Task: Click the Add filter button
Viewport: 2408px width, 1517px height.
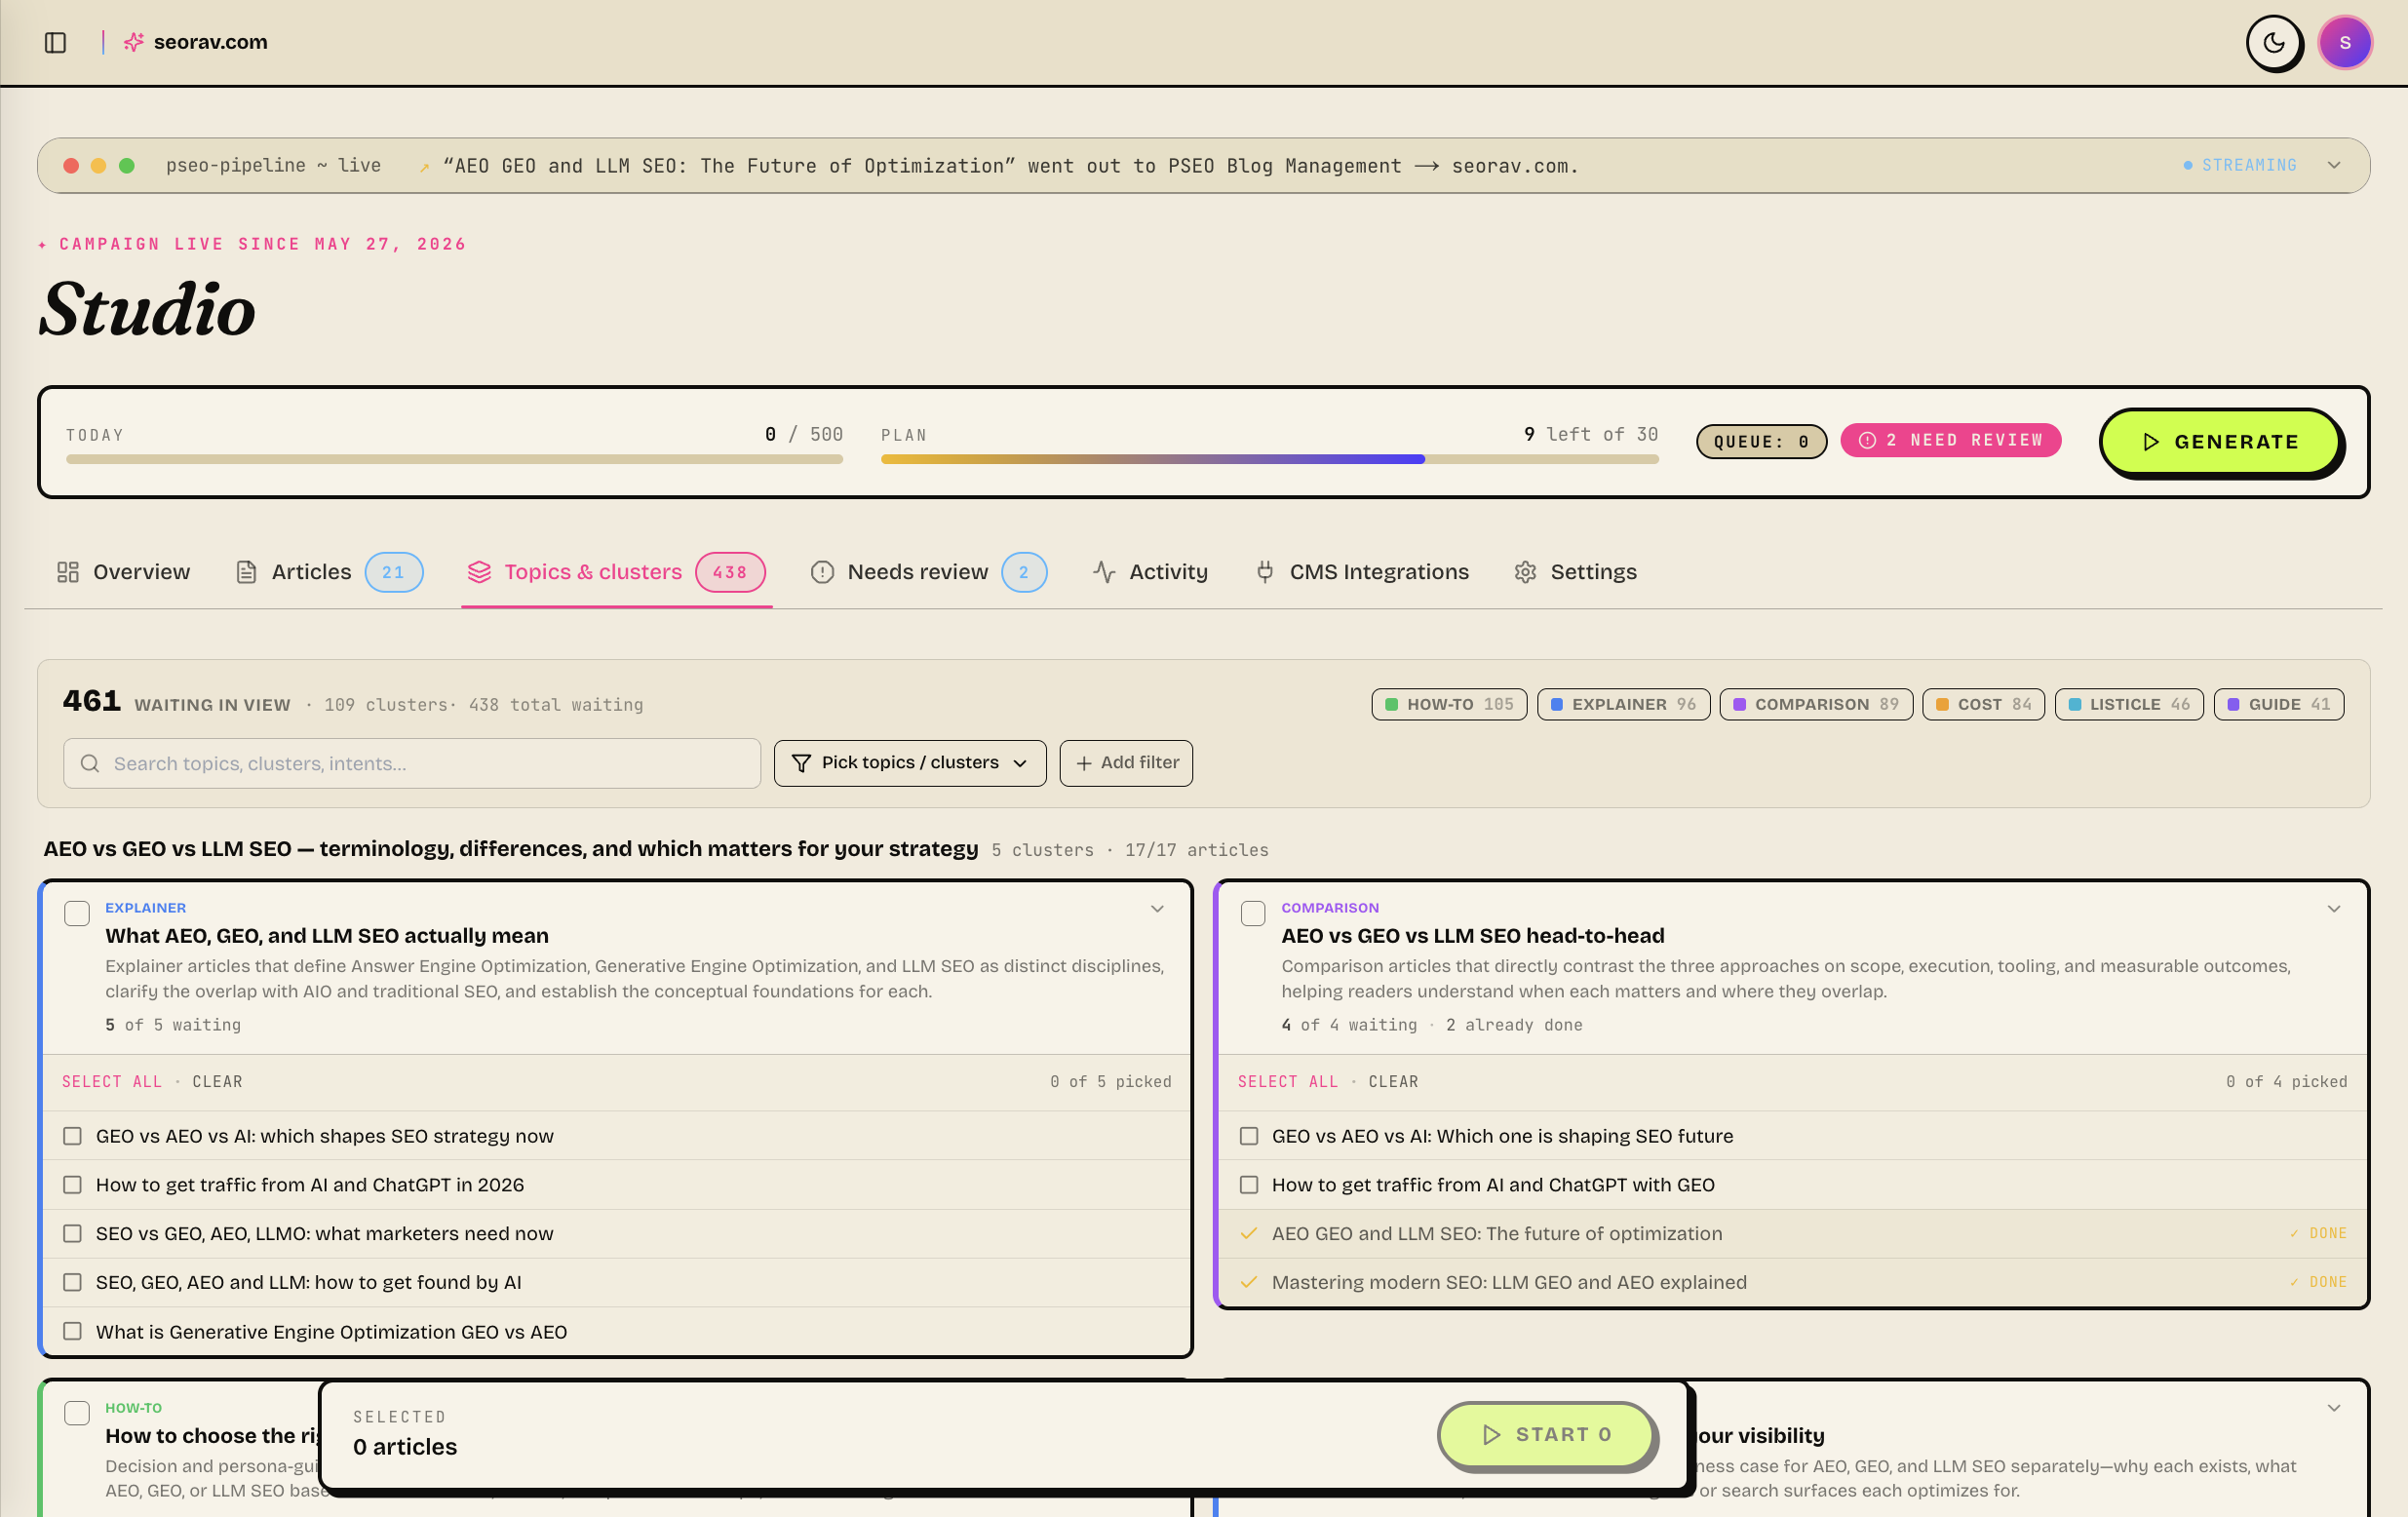Action: tap(1126, 763)
